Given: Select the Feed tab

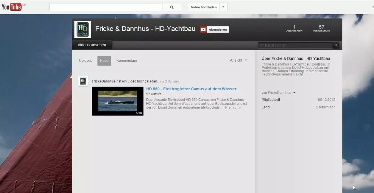Looking at the screenshot, I should (x=104, y=61).
